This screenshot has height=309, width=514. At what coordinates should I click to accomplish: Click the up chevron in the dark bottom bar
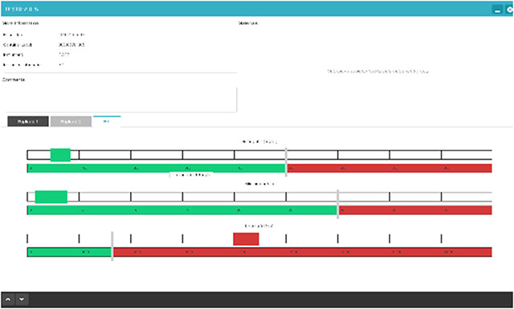coord(8,299)
